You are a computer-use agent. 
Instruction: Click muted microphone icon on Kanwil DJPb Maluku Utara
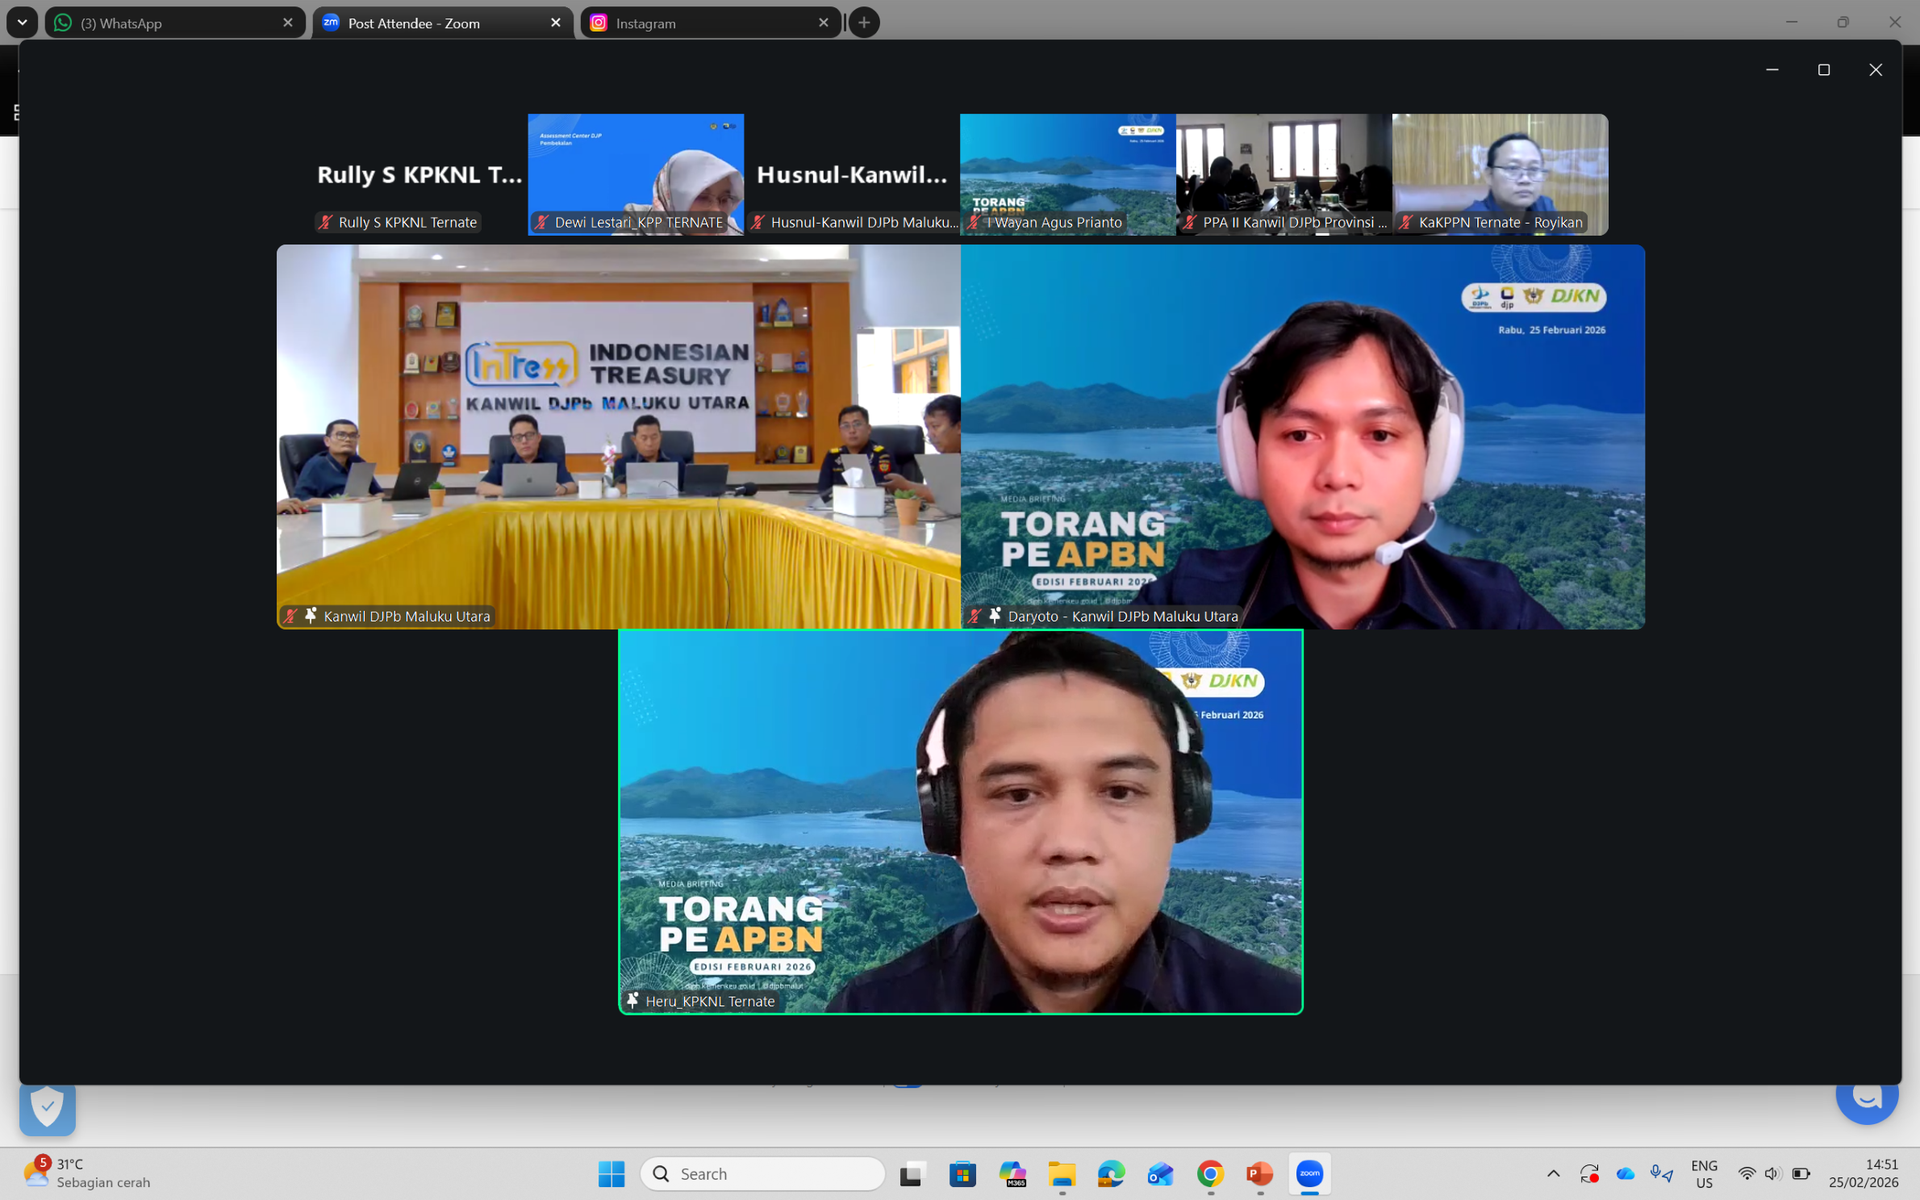coord(291,616)
